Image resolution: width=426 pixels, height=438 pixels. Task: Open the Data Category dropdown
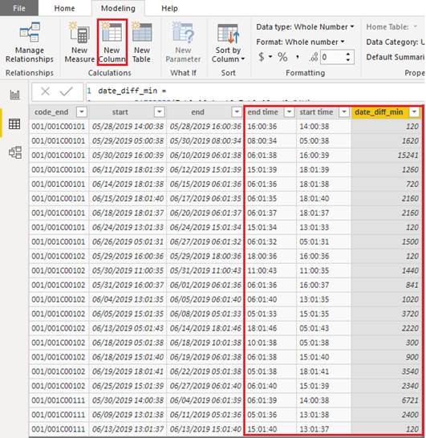pyautogui.click(x=396, y=43)
